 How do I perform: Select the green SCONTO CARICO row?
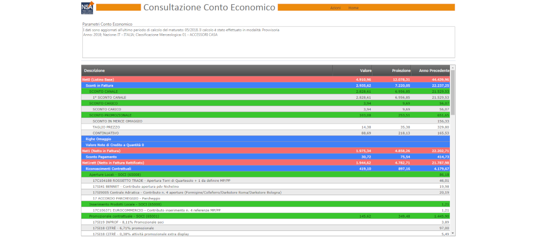[266, 103]
